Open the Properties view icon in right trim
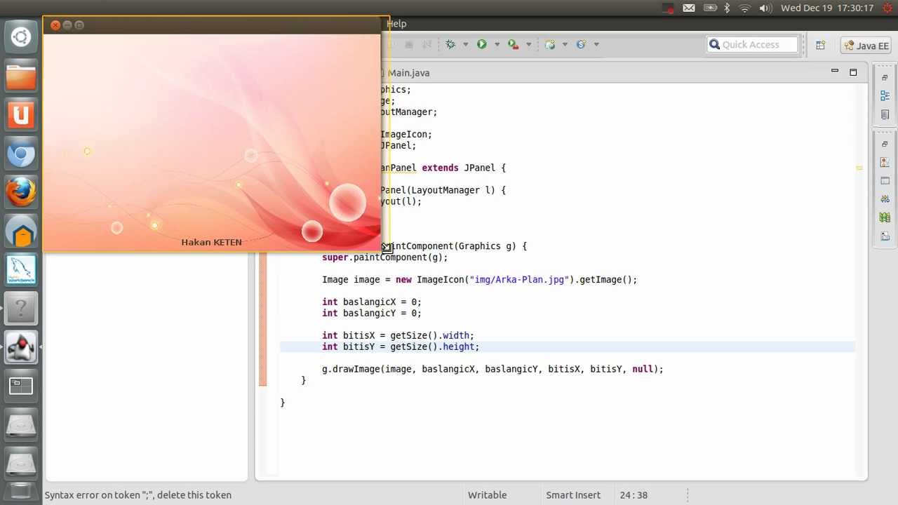Image resolution: width=898 pixels, height=505 pixels. coord(885,181)
